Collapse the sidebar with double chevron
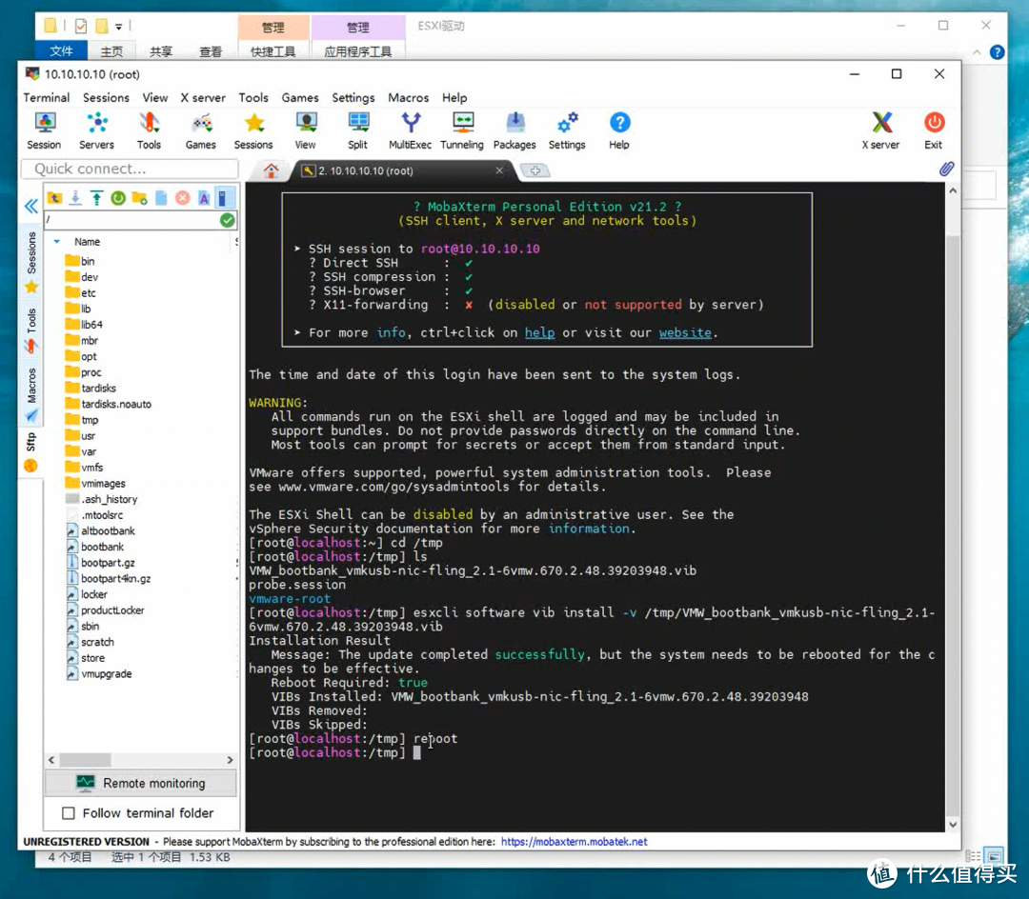This screenshot has height=899, width=1029. click(30, 208)
